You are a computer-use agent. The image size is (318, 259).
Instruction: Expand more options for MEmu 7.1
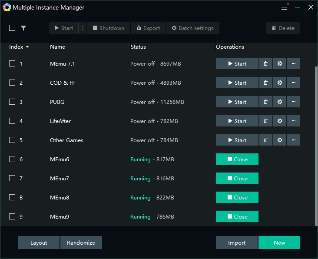point(294,64)
